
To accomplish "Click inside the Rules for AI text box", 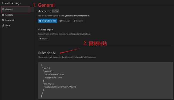I will coord(105,81).
